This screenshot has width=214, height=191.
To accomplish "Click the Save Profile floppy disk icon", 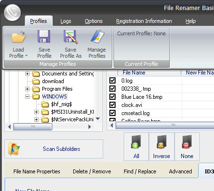I will 44,36.
